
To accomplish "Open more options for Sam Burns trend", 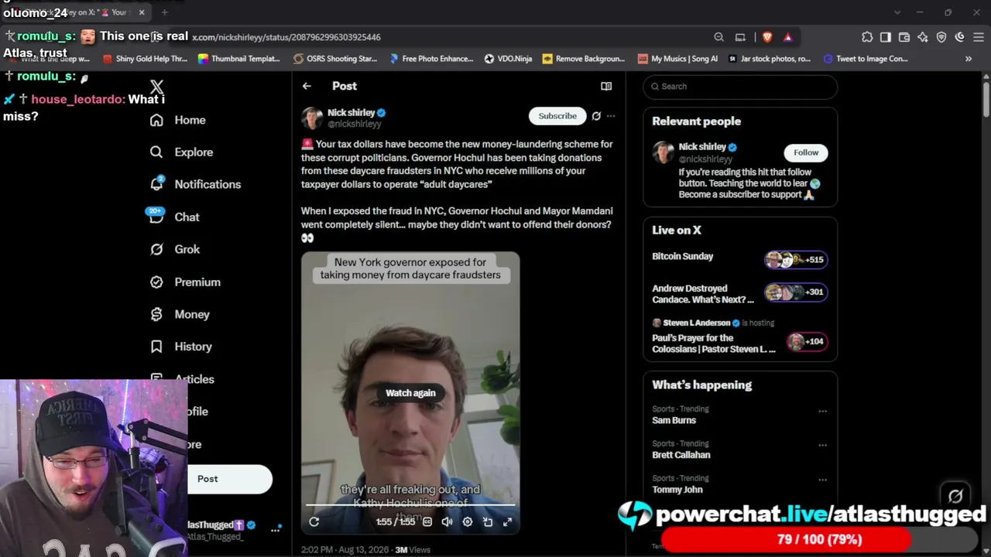I will pyautogui.click(x=822, y=411).
